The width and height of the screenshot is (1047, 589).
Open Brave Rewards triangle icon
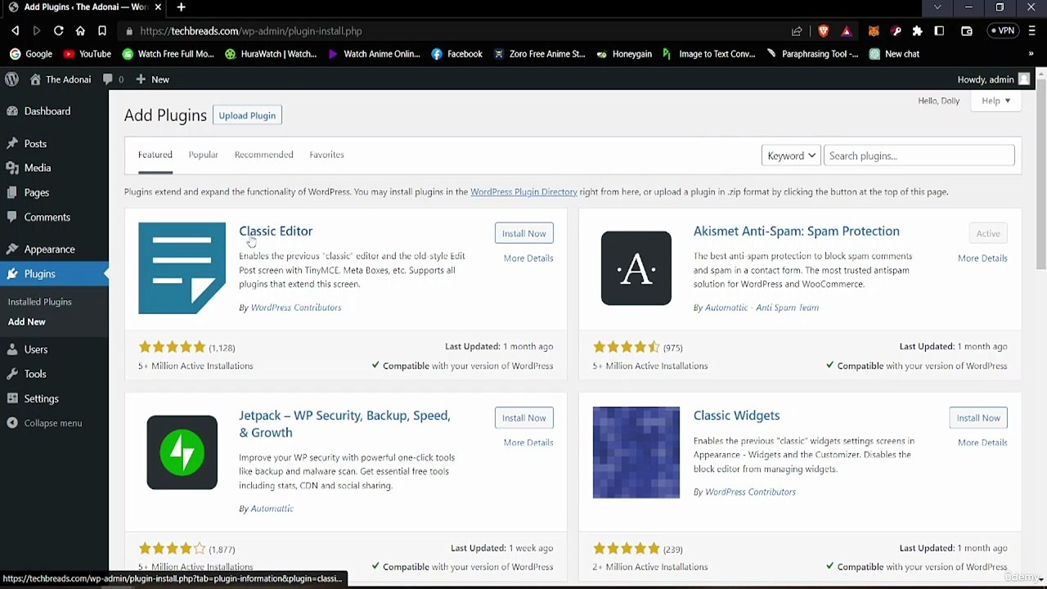847,31
